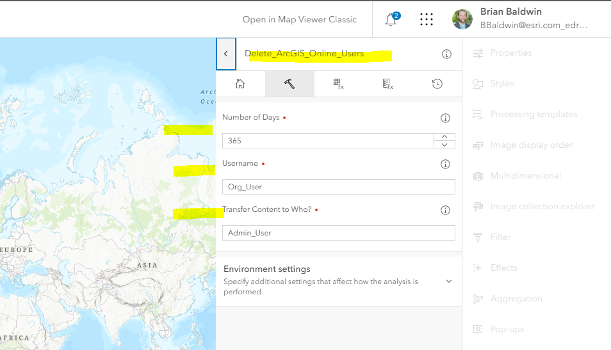Click the Image display order icon
Screen dimensions: 611x350
(478, 145)
